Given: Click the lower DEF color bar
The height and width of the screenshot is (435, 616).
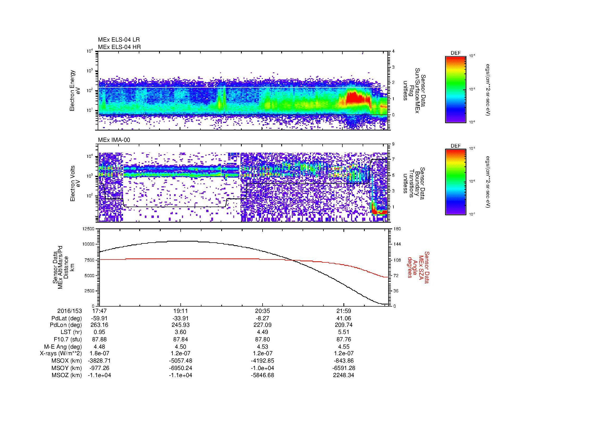Looking at the screenshot, I should point(455,182).
